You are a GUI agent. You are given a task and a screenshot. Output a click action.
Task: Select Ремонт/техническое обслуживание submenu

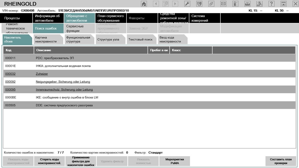[x=17, y=28]
